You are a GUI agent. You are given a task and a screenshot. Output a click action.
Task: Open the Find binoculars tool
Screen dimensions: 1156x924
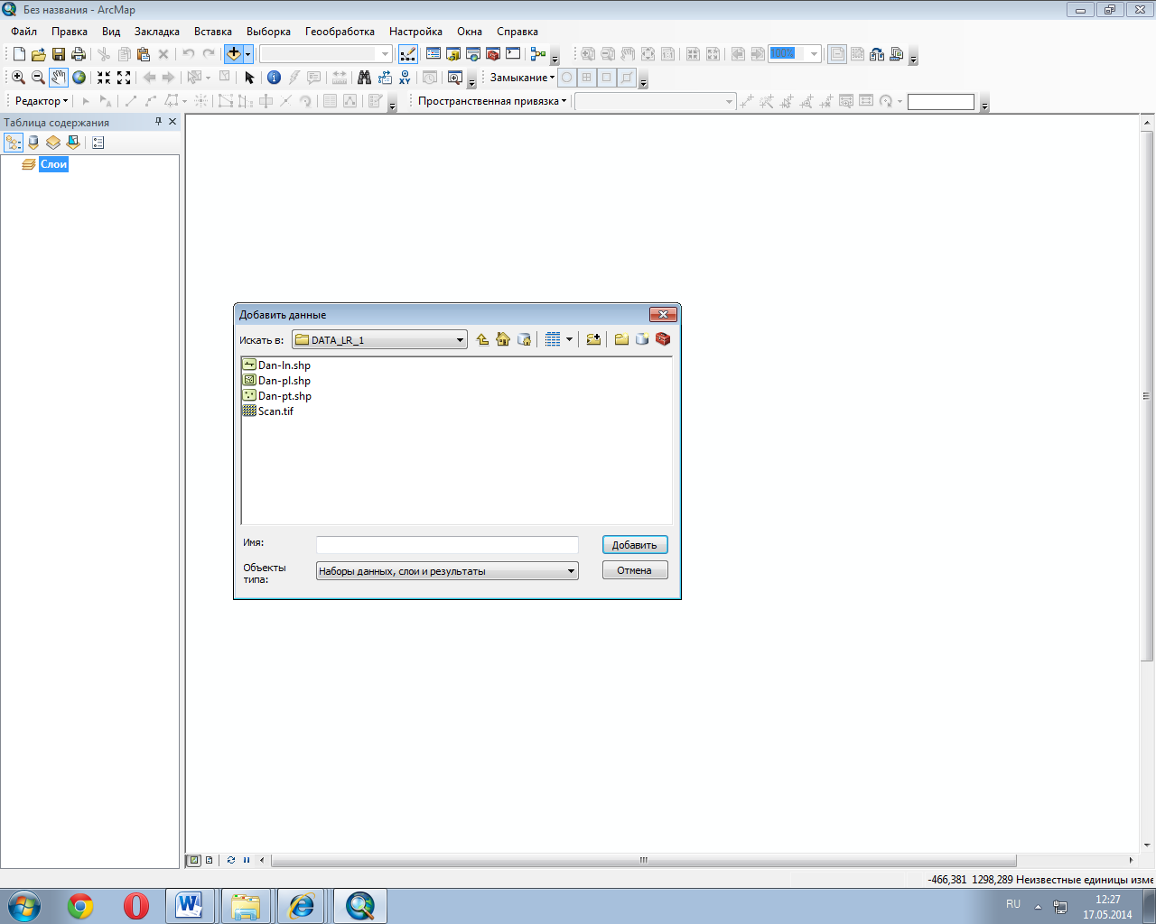[364, 78]
